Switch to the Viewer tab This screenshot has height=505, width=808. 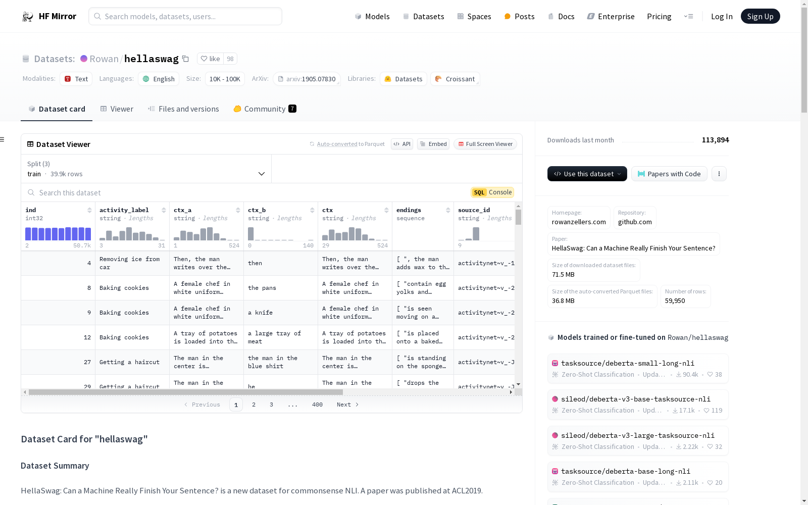pyautogui.click(x=117, y=109)
